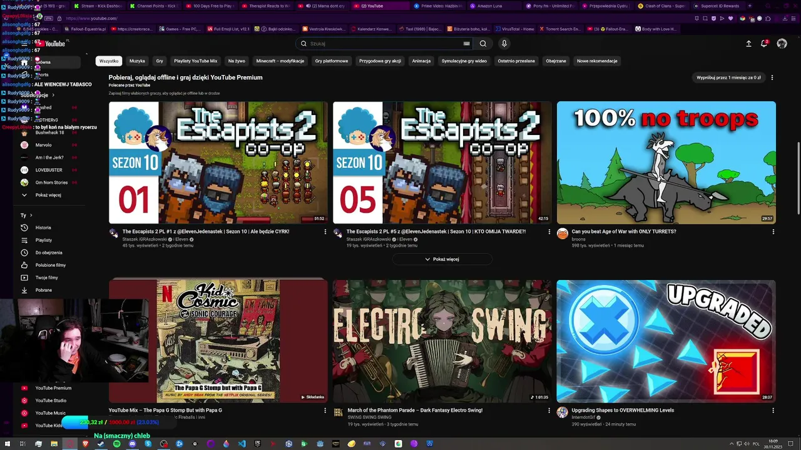Open the on-screen keyboard icon in search box

(466, 44)
